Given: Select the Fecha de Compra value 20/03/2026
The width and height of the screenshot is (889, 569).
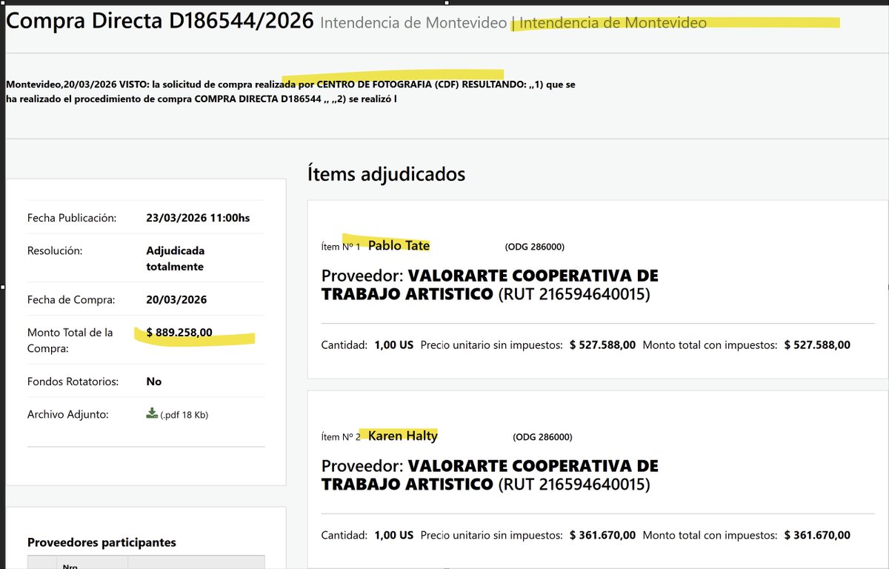Looking at the screenshot, I should 176,300.
